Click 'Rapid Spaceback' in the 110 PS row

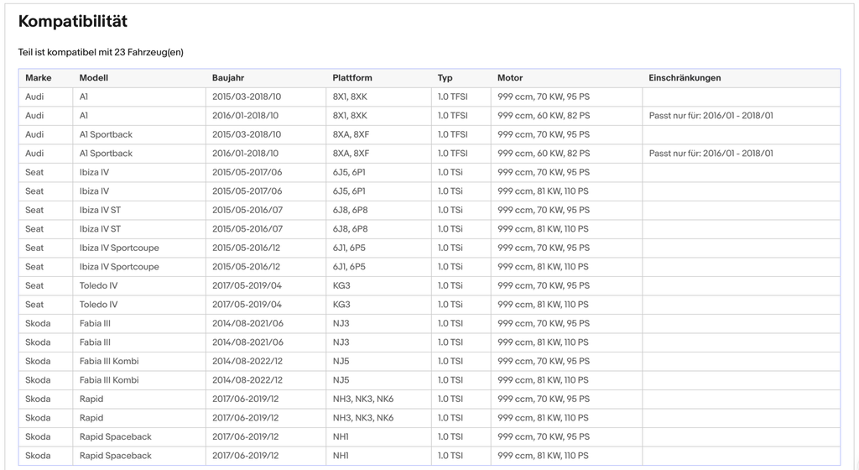[116, 456]
